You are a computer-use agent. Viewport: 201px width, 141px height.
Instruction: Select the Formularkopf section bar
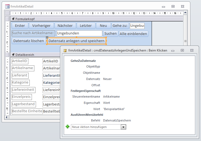[97, 19]
